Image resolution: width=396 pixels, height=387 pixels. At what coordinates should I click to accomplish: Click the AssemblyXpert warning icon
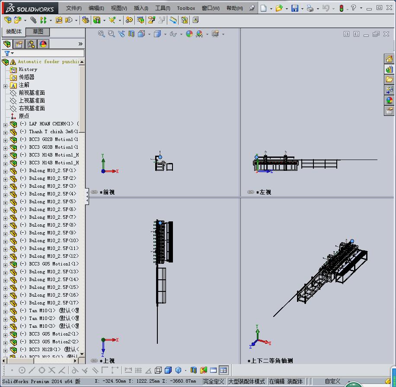tap(184, 20)
